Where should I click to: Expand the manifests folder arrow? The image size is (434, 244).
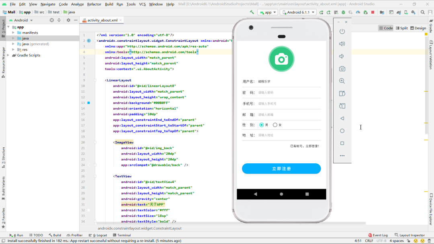pos(13,33)
